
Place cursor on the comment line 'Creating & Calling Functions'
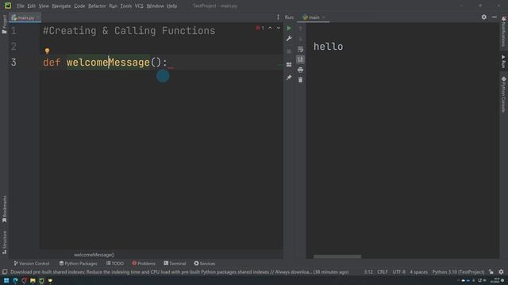point(129,31)
